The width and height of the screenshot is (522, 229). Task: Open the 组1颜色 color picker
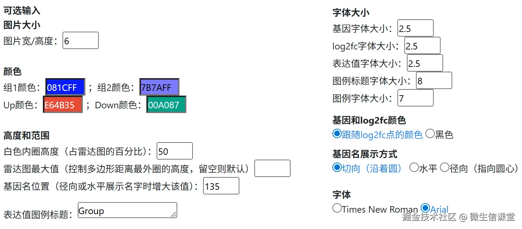click(x=65, y=87)
